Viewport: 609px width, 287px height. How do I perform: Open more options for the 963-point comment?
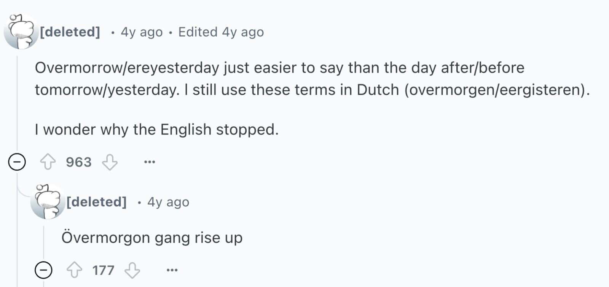[x=150, y=162]
